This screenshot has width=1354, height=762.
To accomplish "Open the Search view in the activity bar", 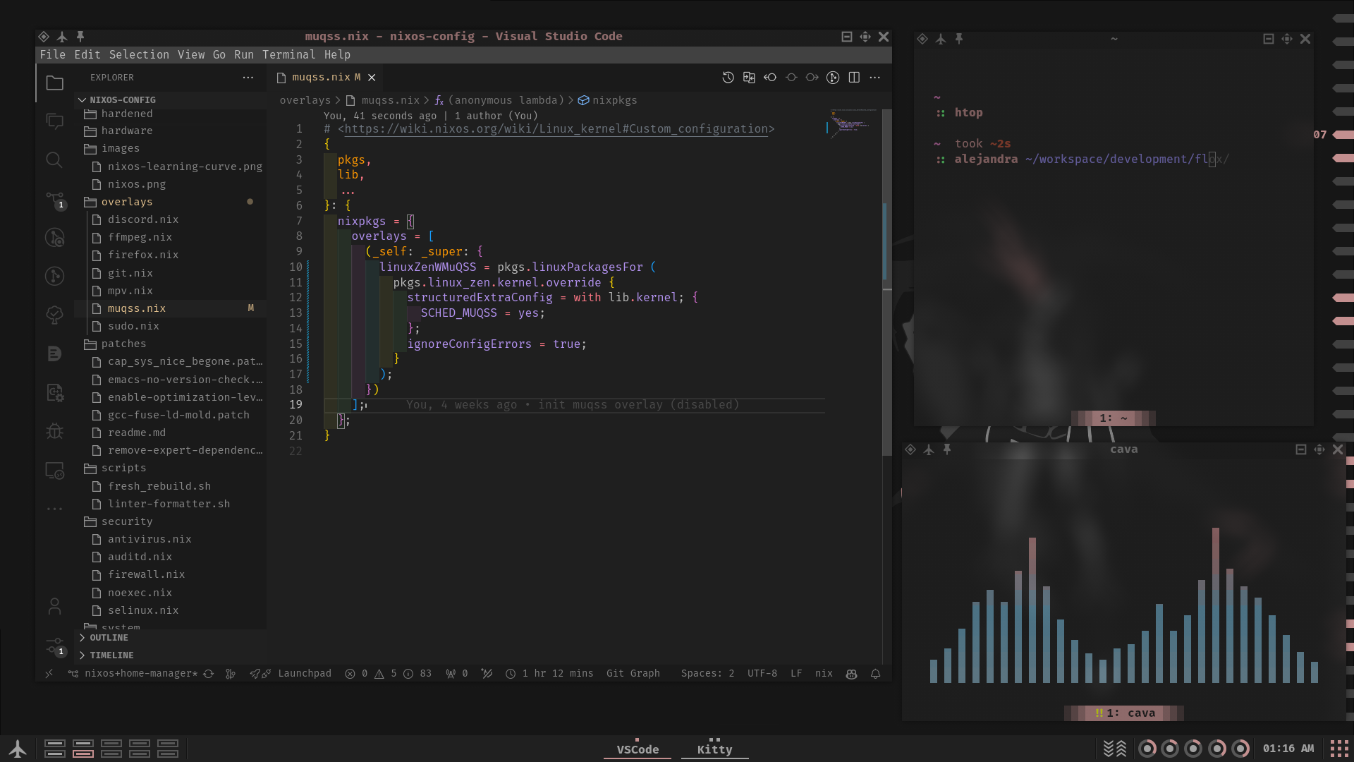I will pyautogui.click(x=54, y=160).
